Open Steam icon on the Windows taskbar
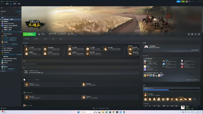 click(124, 112)
